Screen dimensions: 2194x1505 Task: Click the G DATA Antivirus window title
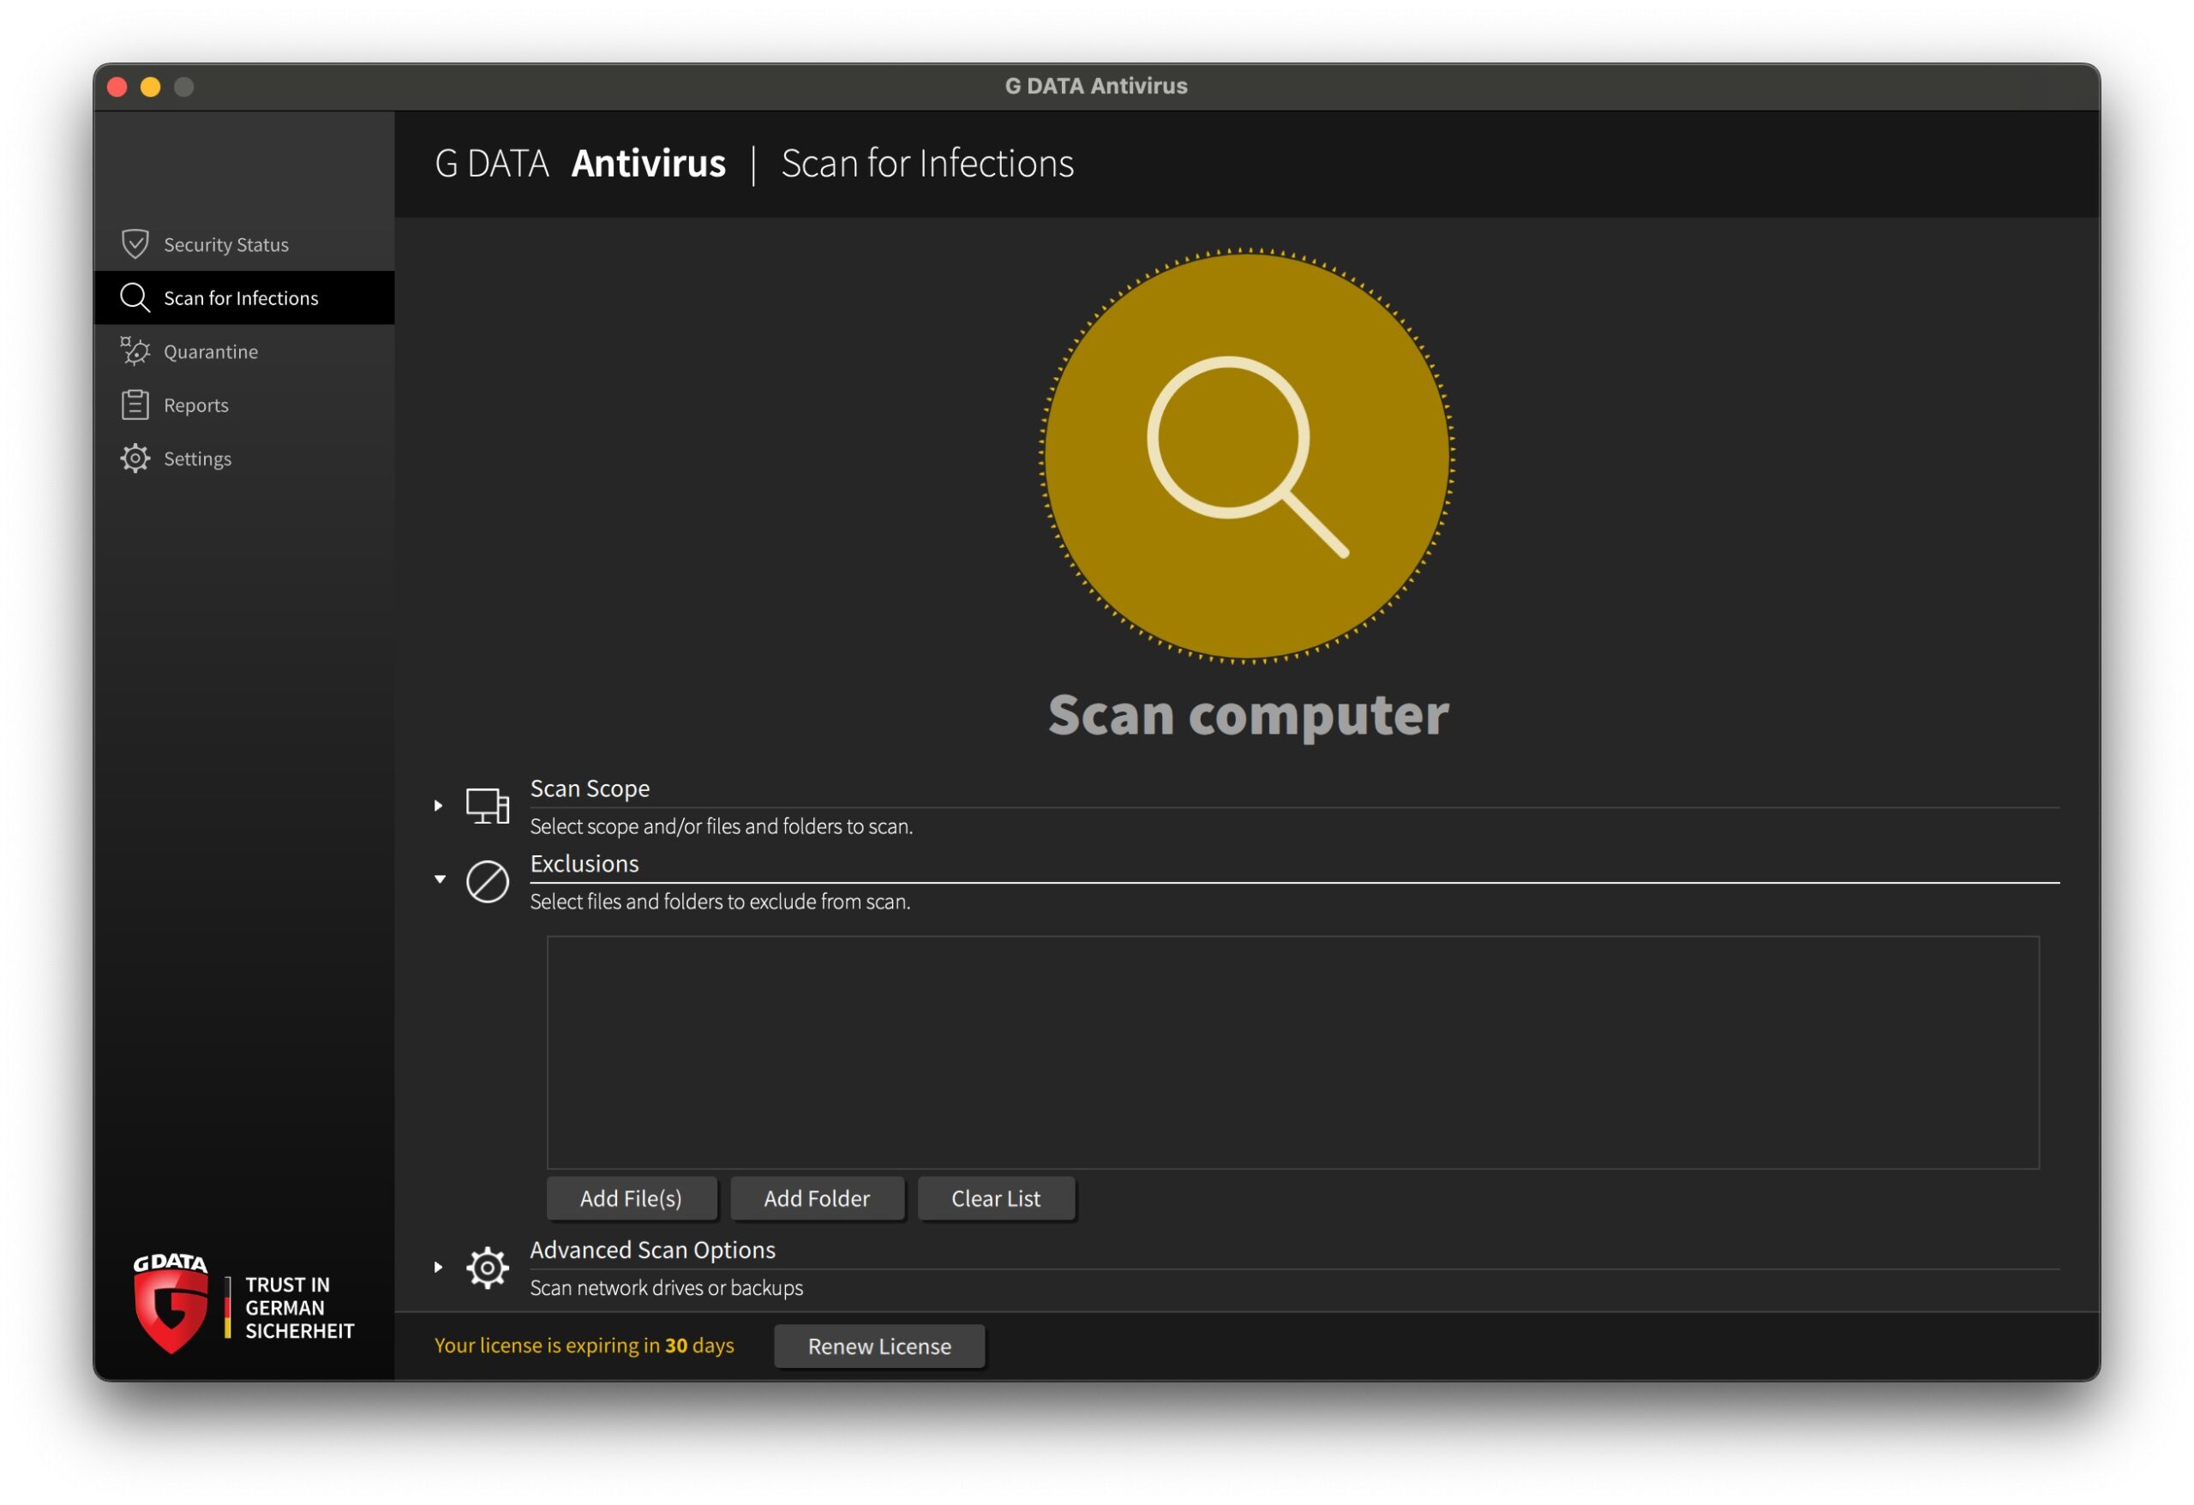click(x=1096, y=86)
